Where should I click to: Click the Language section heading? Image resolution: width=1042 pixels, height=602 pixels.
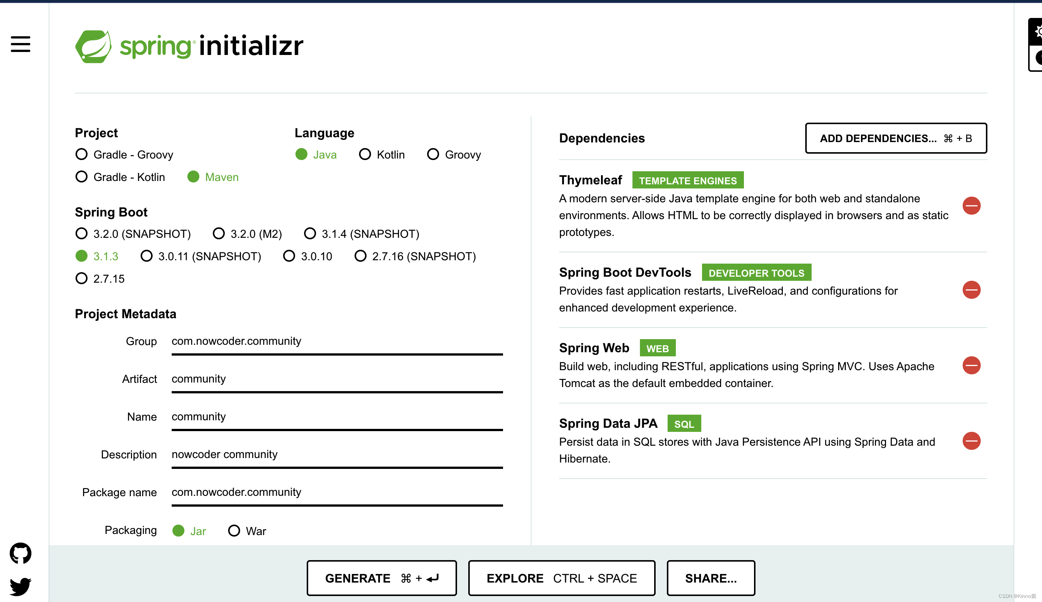click(324, 133)
